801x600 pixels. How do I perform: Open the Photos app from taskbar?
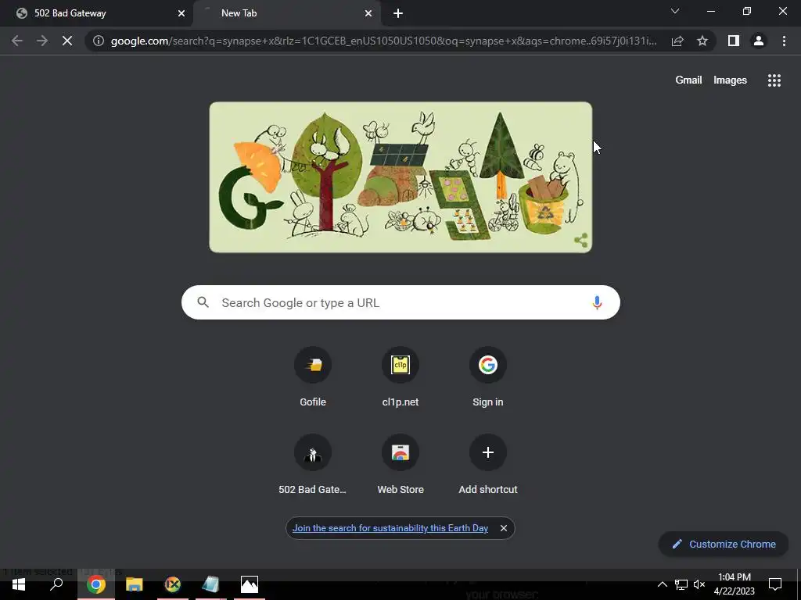(x=250, y=584)
